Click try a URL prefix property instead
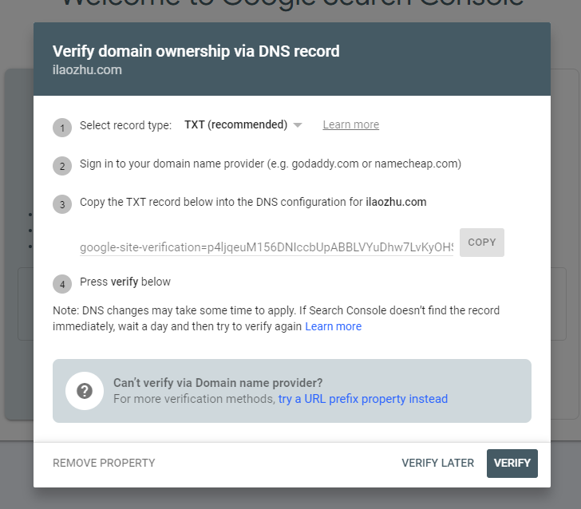581x509 pixels. pyautogui.click(x=363, y=399)
